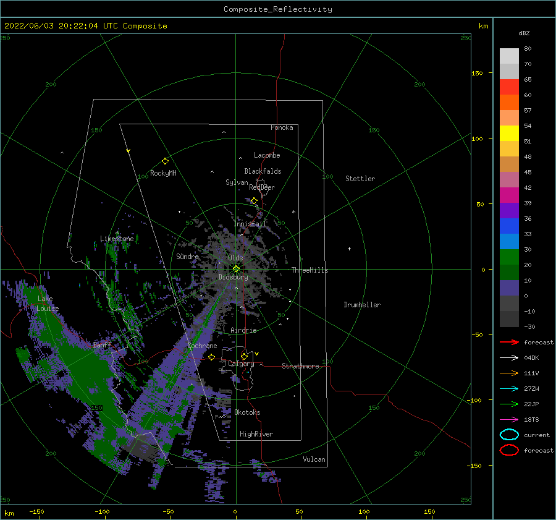This screenshot has height=520, width=556.
Task: Click the orange 111V arrow in legend
Action: [x=509, y=373]
